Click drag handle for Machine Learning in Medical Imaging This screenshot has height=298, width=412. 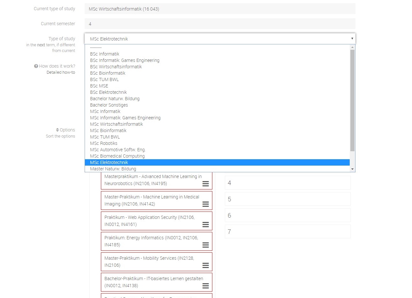206,204
